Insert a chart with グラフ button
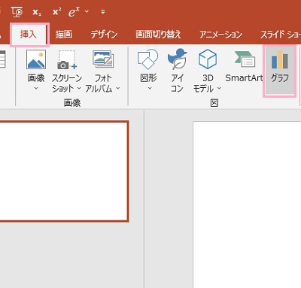 point(280,71)
